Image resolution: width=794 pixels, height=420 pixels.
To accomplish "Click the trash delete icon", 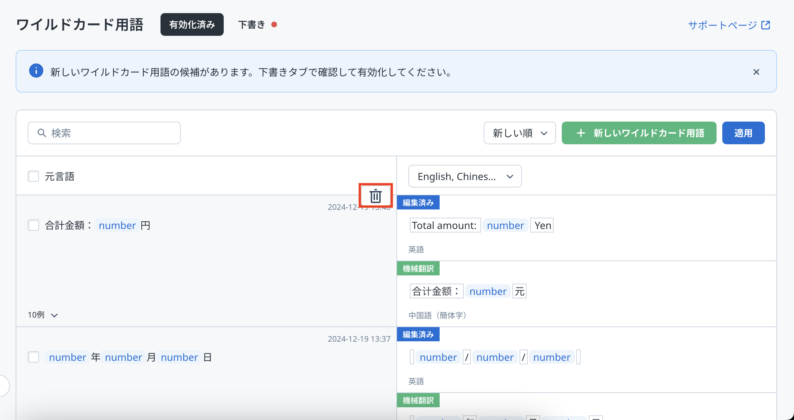I will coord(375,196).
